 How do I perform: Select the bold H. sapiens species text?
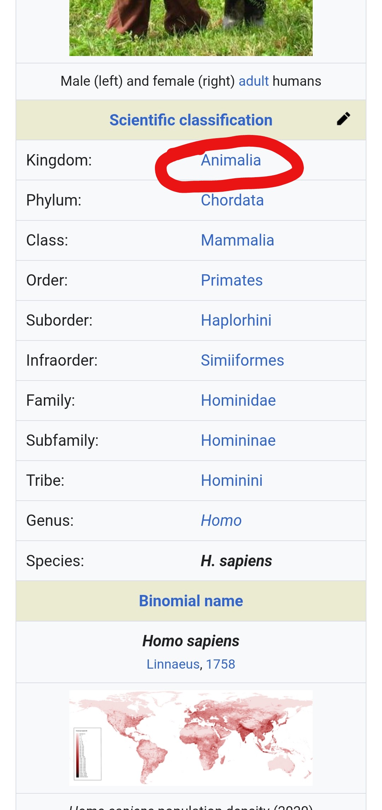coord(236,561)
